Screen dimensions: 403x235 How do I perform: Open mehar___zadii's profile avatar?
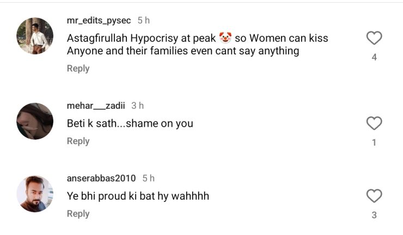coord(35,121)
